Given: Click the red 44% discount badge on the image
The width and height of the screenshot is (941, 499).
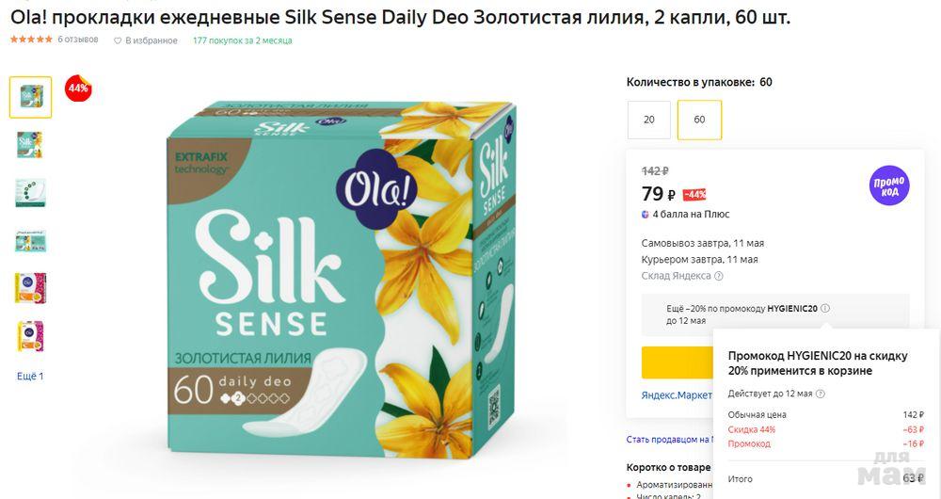Looking at the screenshot, I should point(77,89).
